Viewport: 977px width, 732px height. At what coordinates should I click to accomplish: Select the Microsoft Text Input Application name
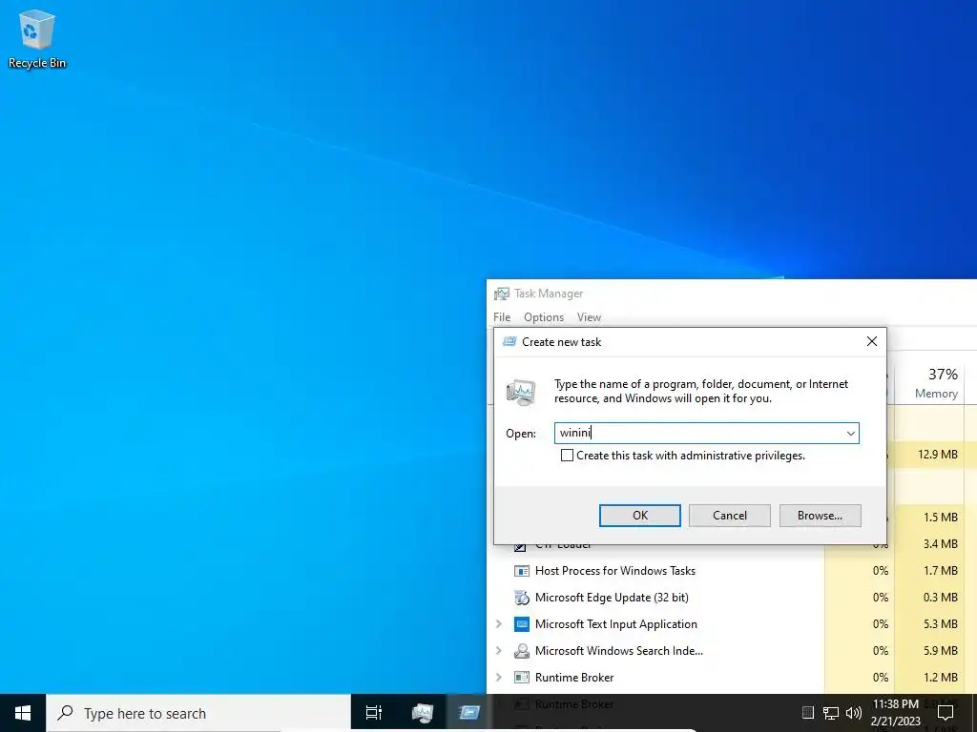point(615,624)
